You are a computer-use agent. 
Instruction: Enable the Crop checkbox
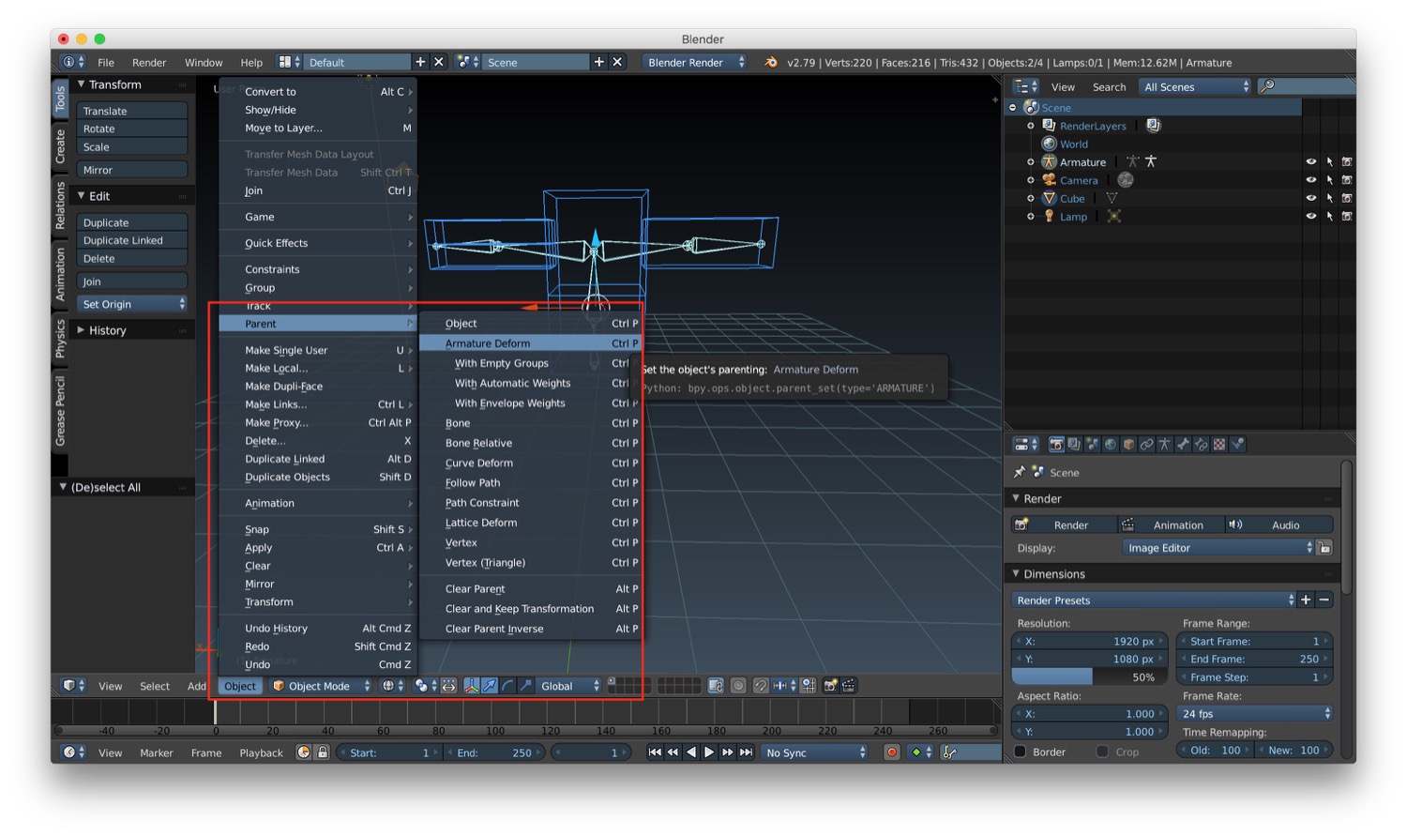coord(1102,752)
